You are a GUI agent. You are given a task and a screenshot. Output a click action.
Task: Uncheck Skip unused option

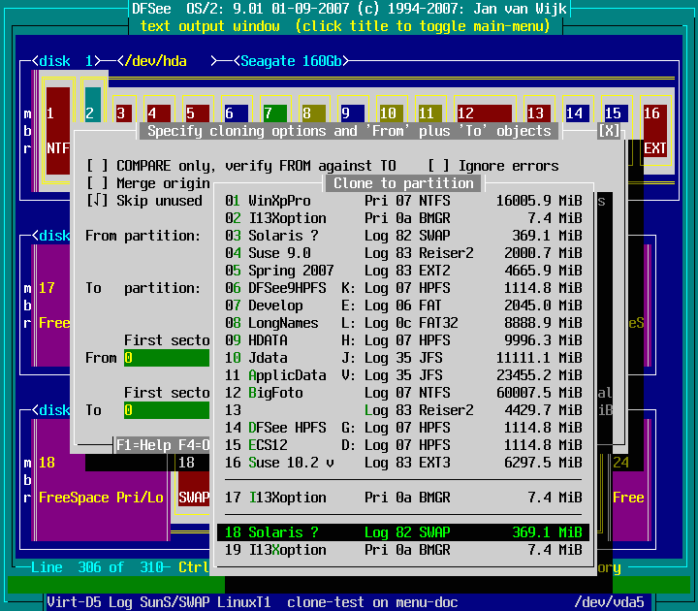tap(97, 201)
